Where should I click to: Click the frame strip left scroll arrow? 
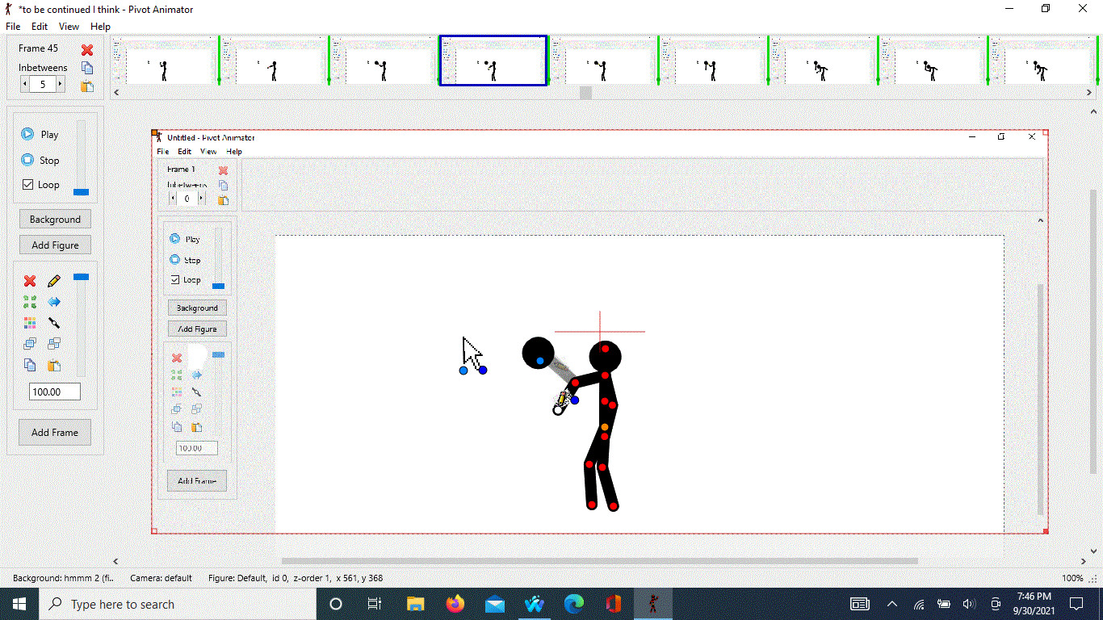click(115, 92)
